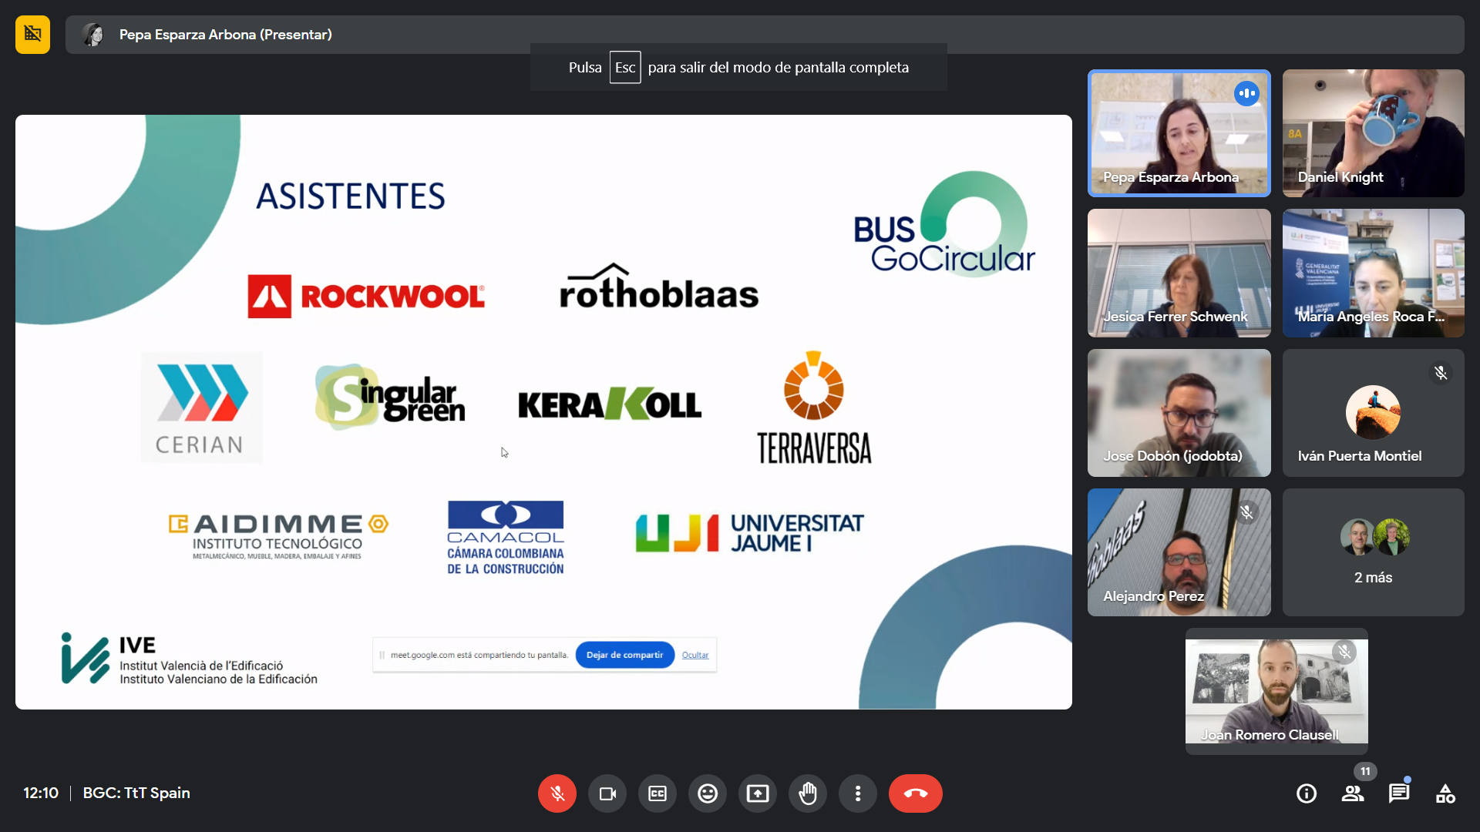Select Joan Romero Clausell video tile
The height and width of the screenshot is (832, 1480).
click(1276, 692)
